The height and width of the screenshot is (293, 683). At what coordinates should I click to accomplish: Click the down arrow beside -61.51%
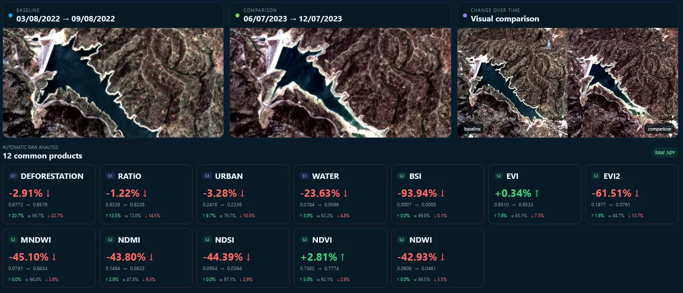(636, 193)
